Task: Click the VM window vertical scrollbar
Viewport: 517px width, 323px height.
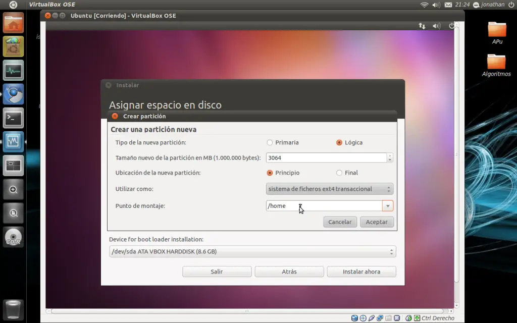Action: pyautogui.click(x=456, y=154)
